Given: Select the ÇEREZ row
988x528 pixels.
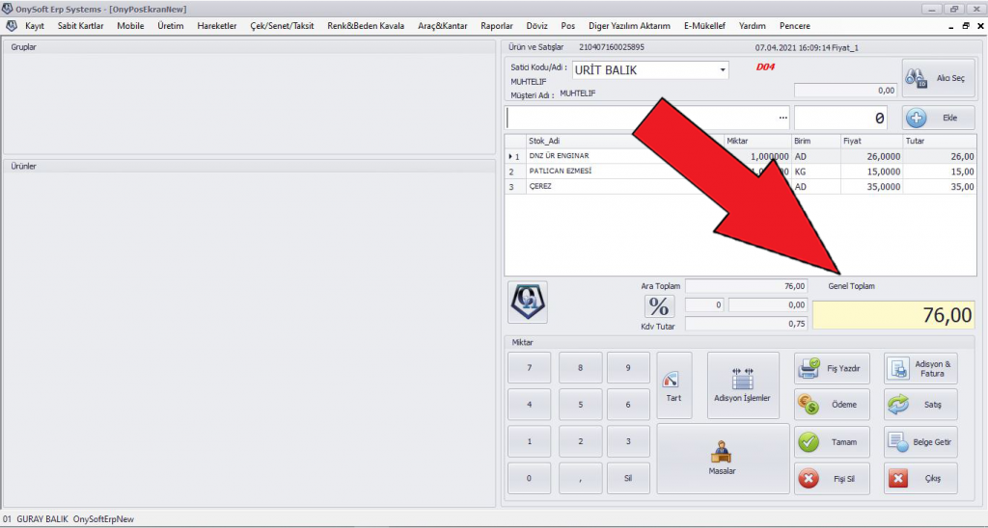Looking at the screenshot, I should (x=740, y=186).
